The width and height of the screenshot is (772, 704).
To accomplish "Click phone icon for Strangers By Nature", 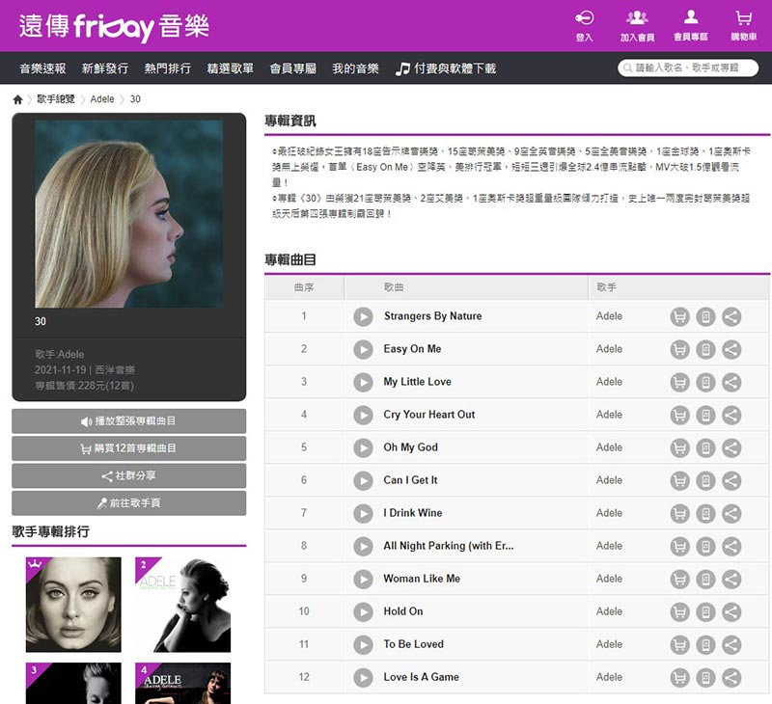I will (x=705, y=317).
